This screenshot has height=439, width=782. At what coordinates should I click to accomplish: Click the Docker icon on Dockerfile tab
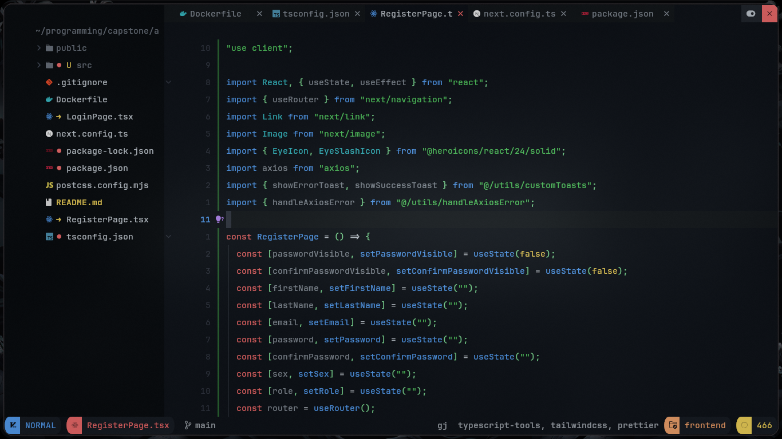183,14
